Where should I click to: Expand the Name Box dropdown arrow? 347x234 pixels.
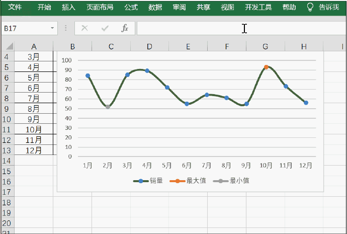[52, 28]
